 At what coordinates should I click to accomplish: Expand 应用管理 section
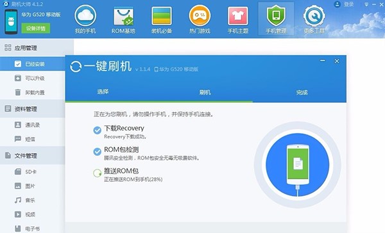coord(37,48)
